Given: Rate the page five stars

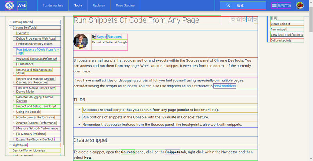Looking at the screenshot, I should coord(255,19).
